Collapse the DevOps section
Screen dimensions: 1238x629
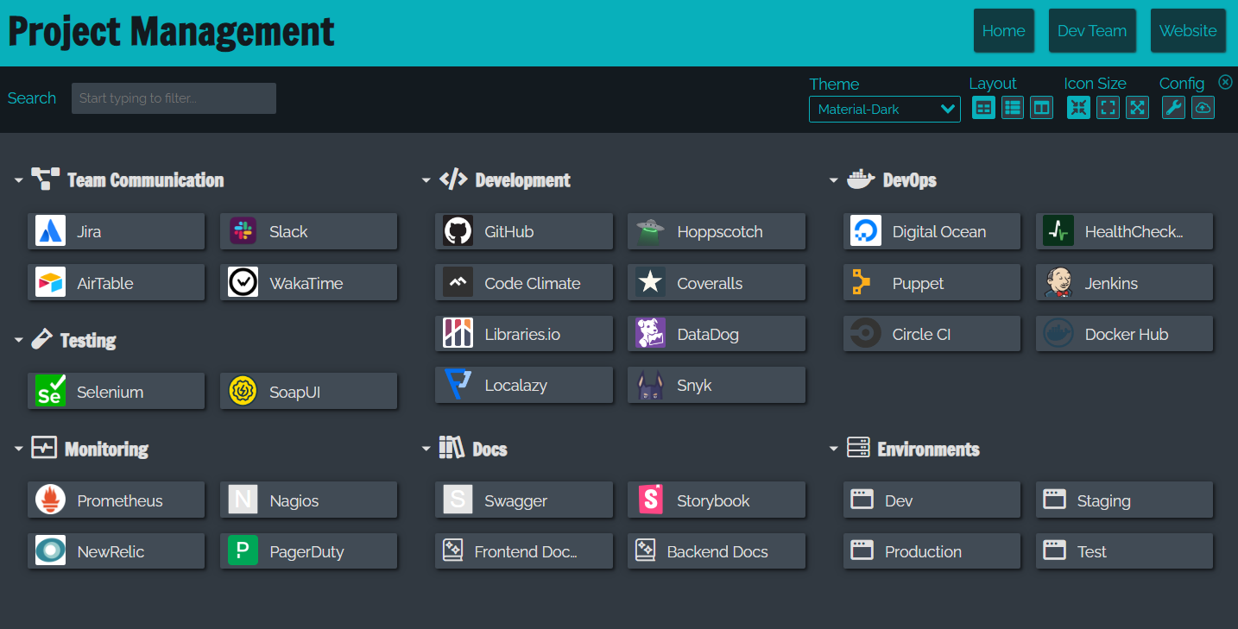coord(834,180)
